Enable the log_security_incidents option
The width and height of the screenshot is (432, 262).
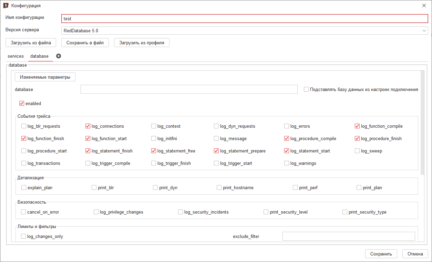180,212
